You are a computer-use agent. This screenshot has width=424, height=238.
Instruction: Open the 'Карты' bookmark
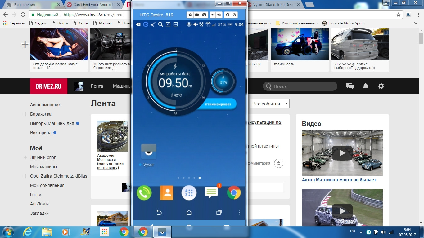80,23
